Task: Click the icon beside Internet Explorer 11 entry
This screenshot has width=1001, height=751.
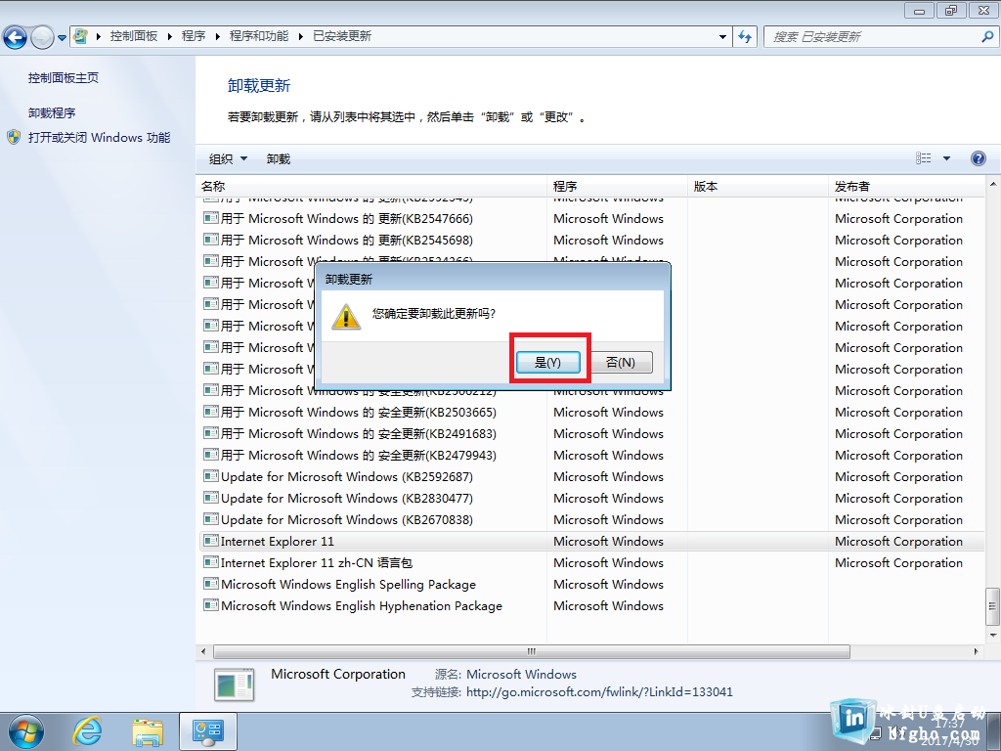Action: tap(211, 540)
